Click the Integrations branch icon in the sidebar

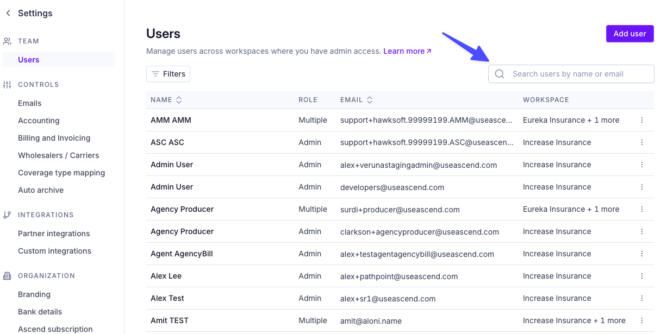tap(7, 215)
